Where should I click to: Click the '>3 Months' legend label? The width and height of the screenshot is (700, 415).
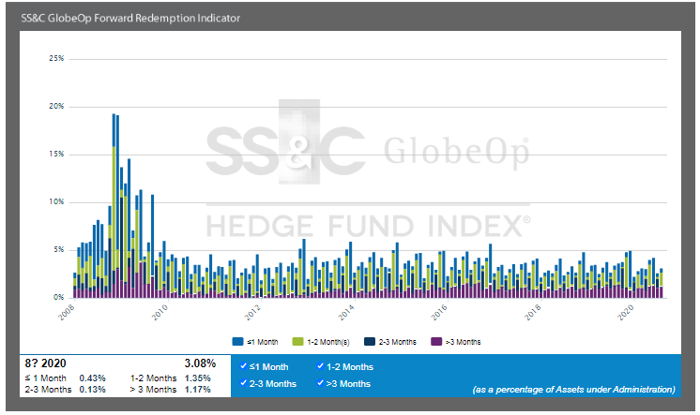464,342
